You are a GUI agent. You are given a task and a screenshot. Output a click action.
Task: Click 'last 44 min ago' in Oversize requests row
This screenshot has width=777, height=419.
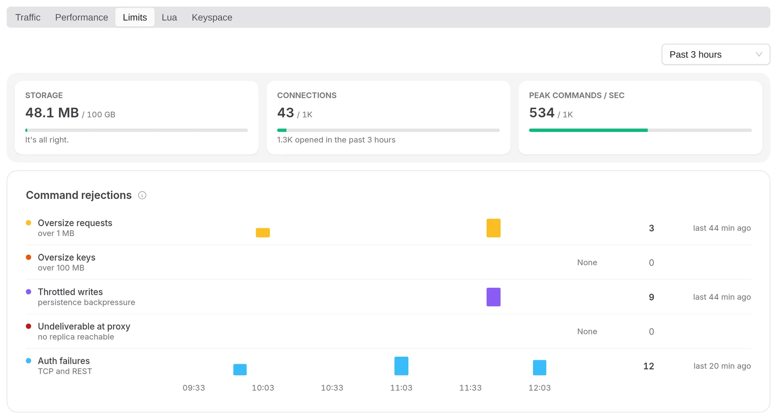pyautogui.click(x=722, y=228)
